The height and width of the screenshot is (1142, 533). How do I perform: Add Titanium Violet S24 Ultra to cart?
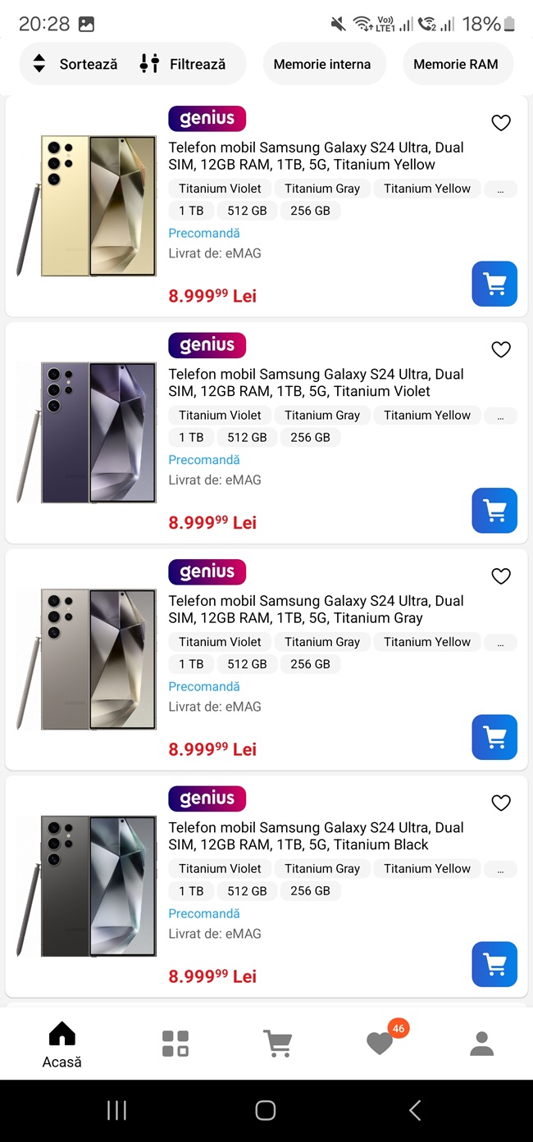494,511
